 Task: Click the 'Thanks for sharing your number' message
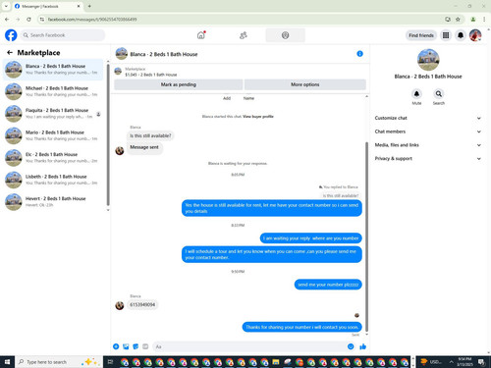301,327
